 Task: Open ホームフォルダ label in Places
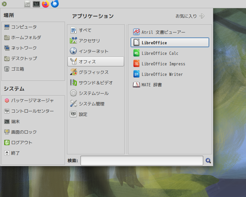point(26,37)
